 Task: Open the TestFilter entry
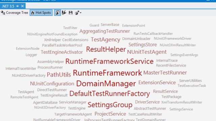pyautogui.click(x=70, y=28)
